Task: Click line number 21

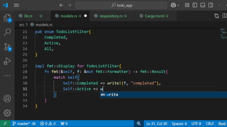Action: click(25, 32)
